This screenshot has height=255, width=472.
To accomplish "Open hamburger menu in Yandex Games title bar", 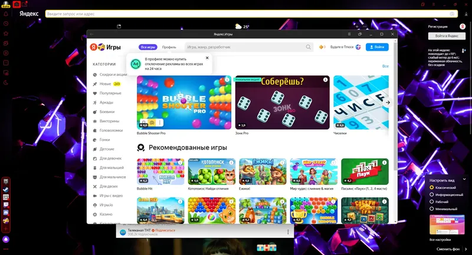I will coord(349,34).
